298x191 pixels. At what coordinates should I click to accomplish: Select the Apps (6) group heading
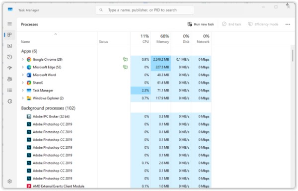[29, 51]
